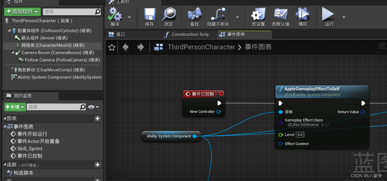Image resolution: width=387 pixels, height=181 pixels.
Task: Click the ApplyGameplayEffectToSelf node header
Action: point(322,92)
